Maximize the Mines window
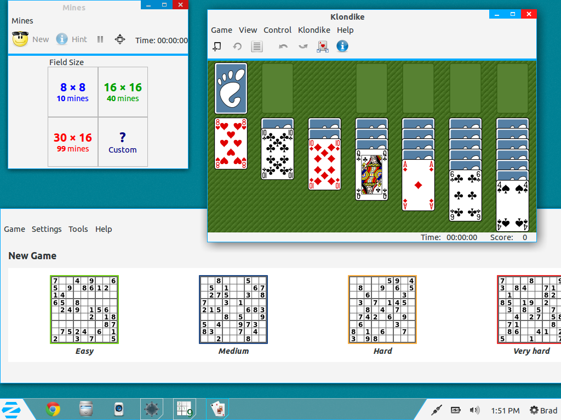The width and height of the screenshot is (561, 420). tap(164, 4)
